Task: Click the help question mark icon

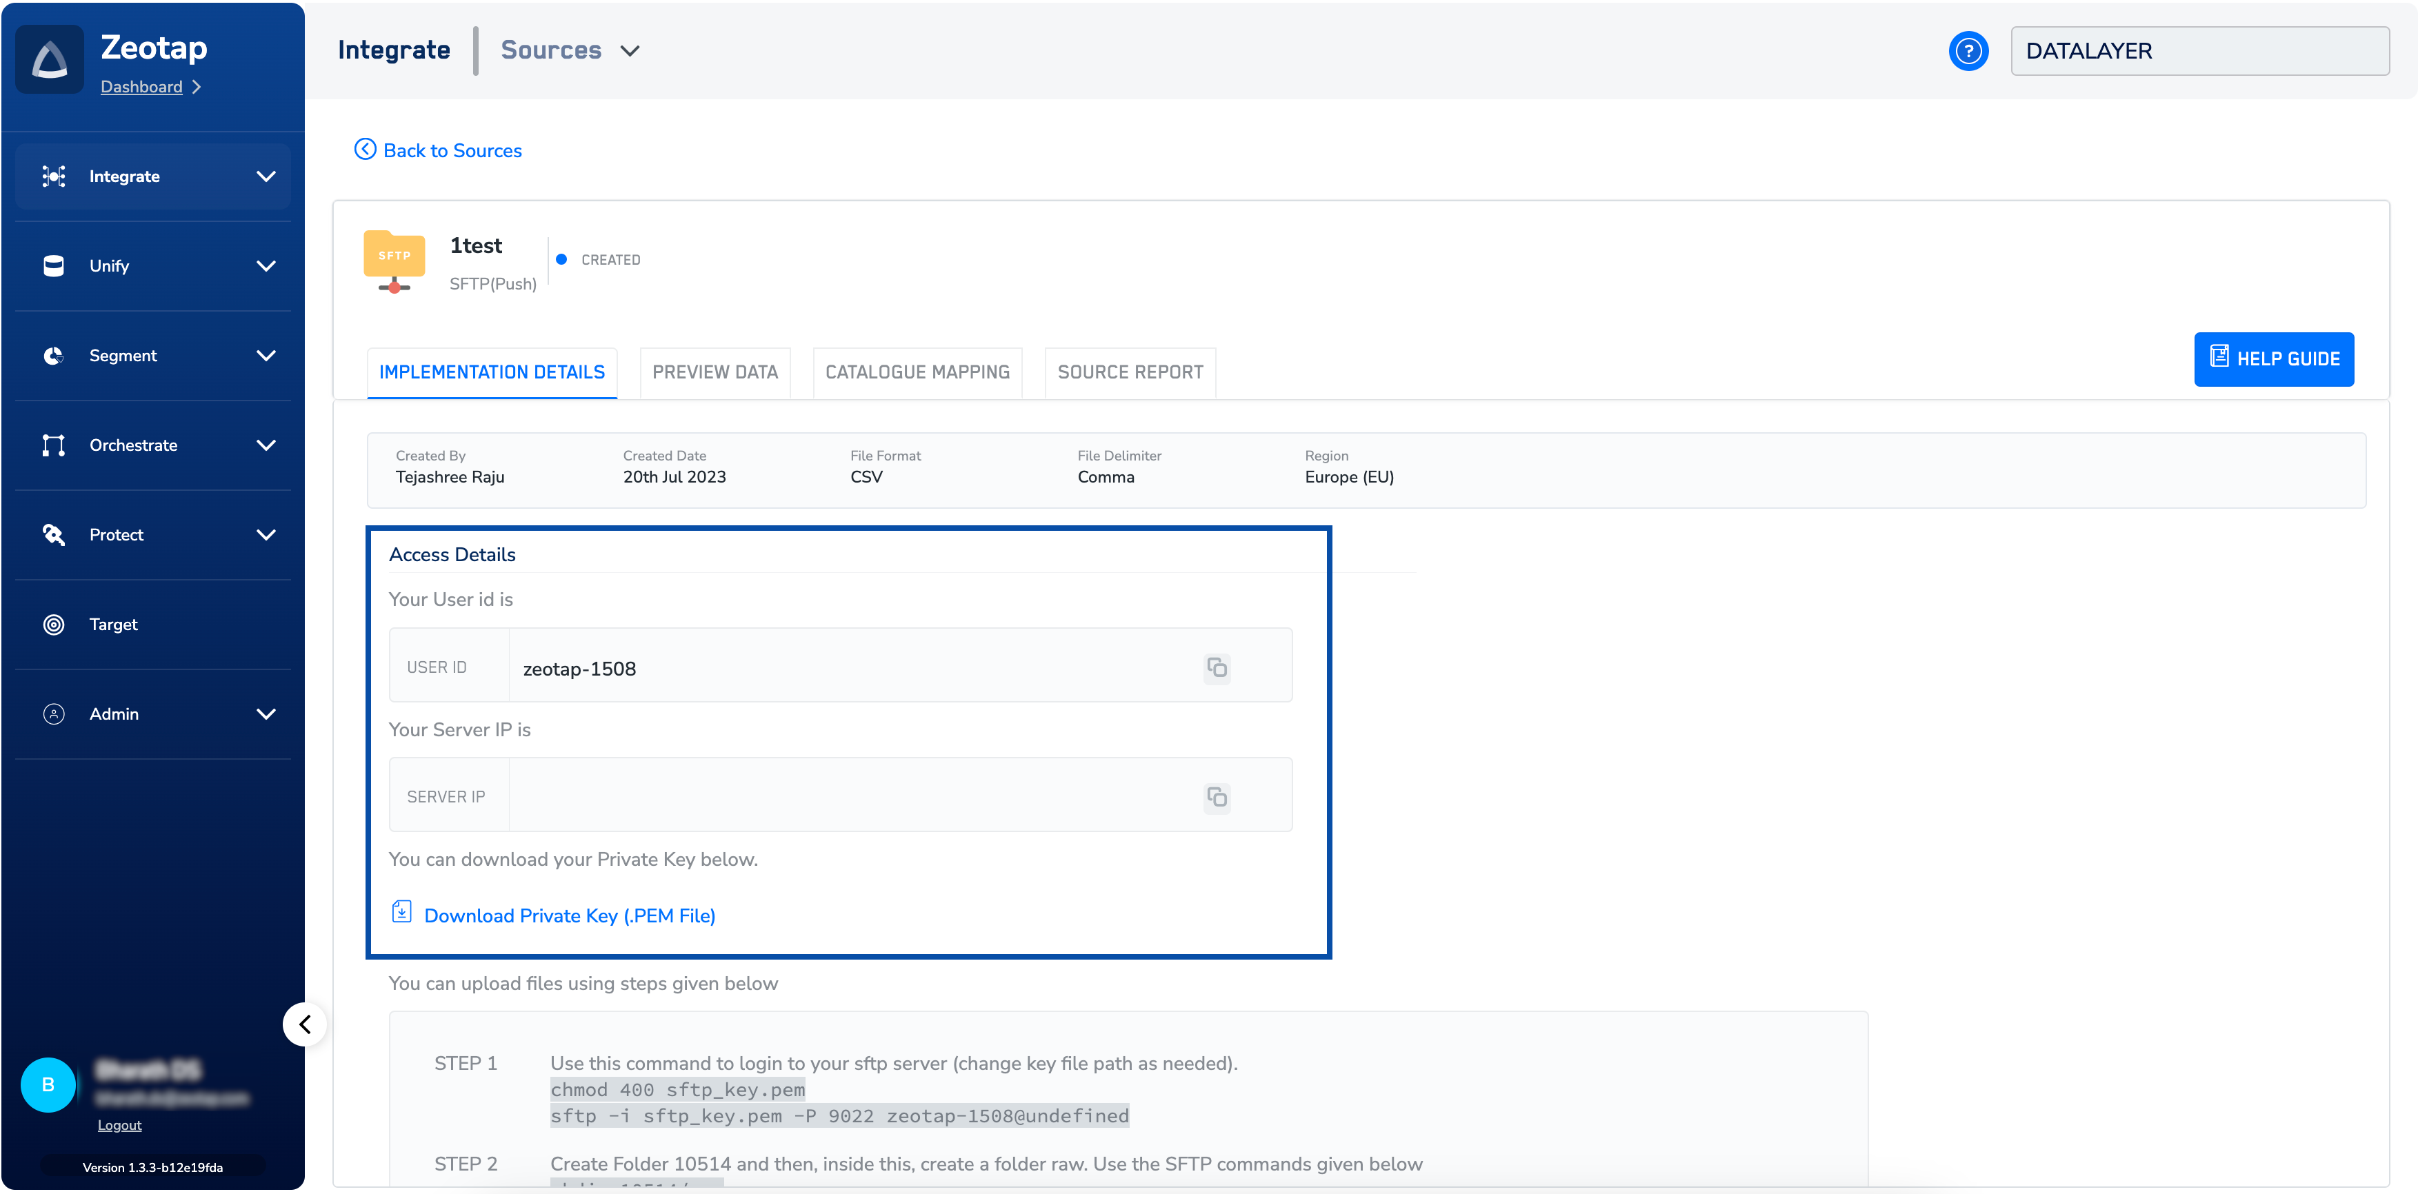Action: point(1968,50)
